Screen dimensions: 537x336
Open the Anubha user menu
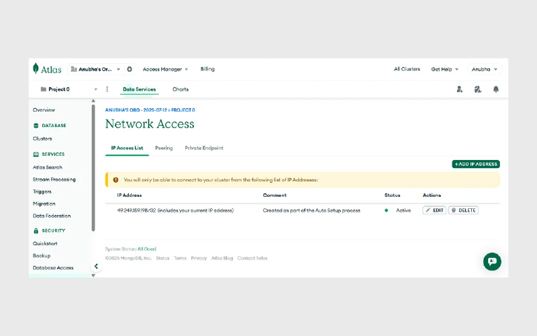[485, 69]
